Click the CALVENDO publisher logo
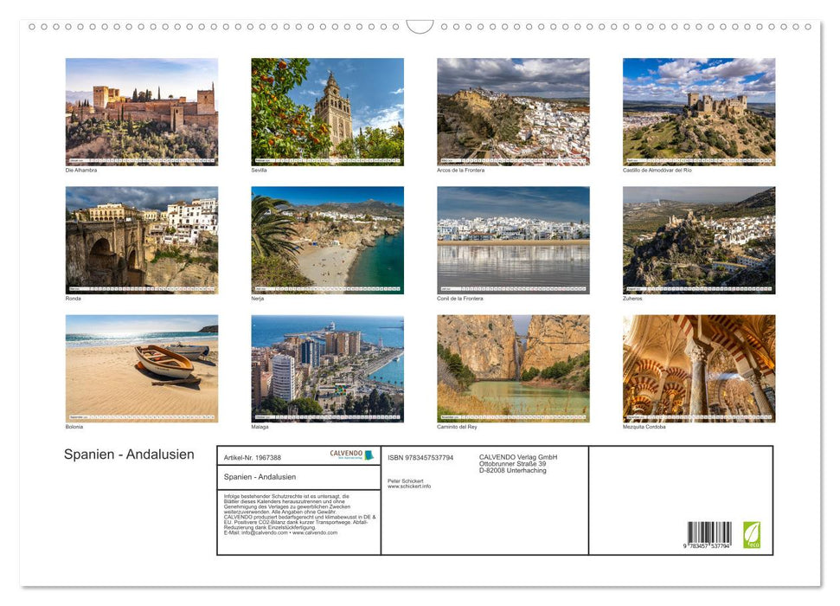Image resolution: width=840 pixels, height=606 pixels. pos(351,455)
